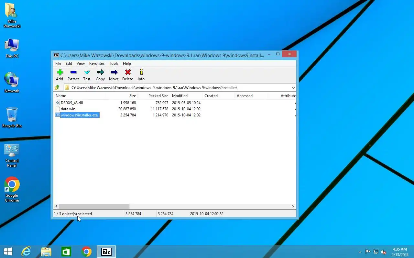Image resolution: width=414 pixels, height=258 pixels.
Task: Sort by Attributes column header
Action: click(281, 96)
